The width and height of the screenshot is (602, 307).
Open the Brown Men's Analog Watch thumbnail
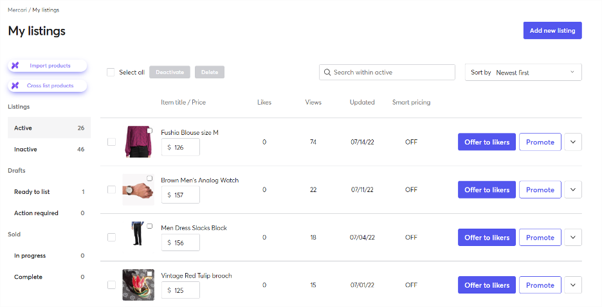click(138, 189)
